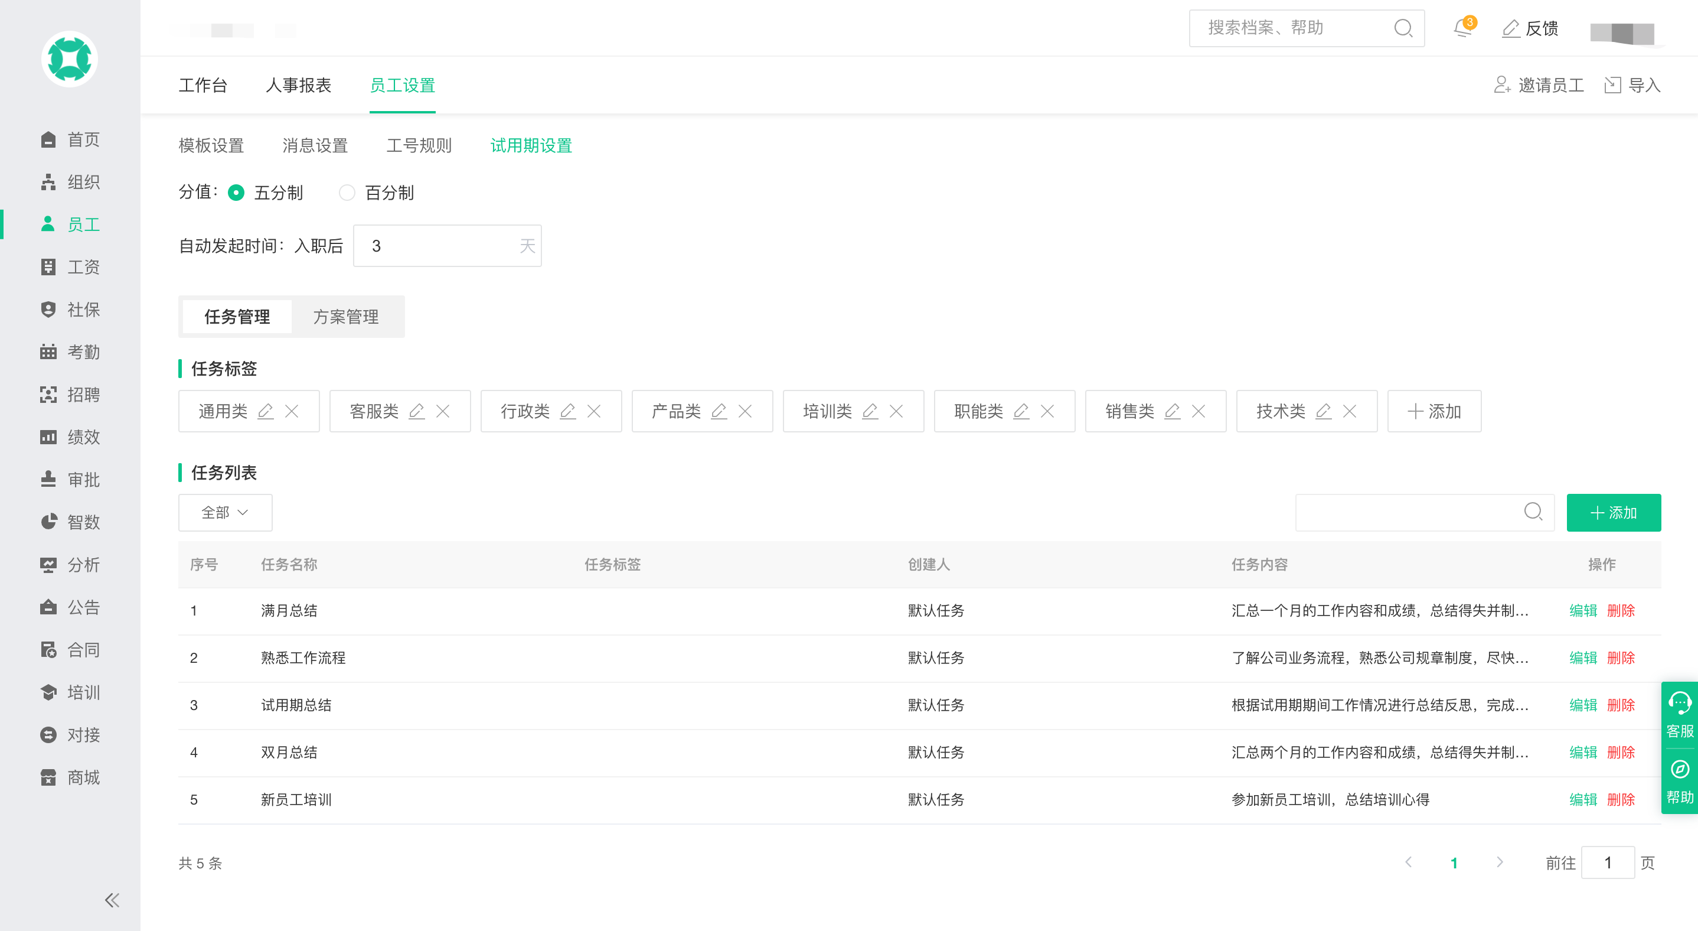Click the search icon in task list

point(1533,512)
